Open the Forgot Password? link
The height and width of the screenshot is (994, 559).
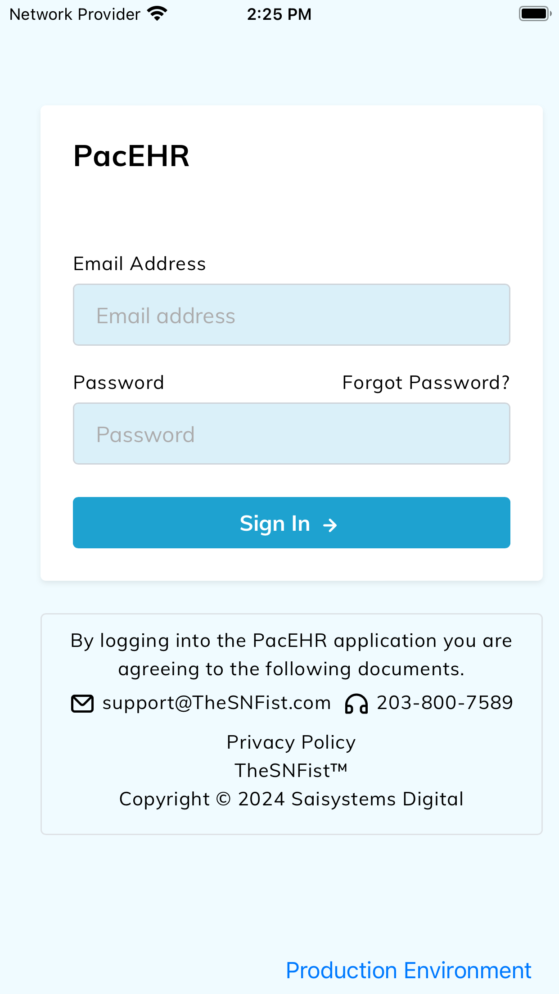(426, 383)
